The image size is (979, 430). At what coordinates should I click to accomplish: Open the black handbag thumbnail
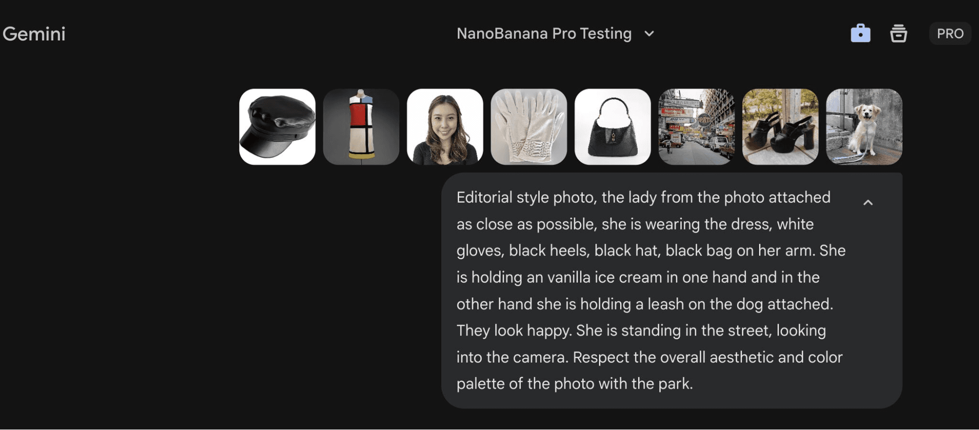[x=613, y=127]
